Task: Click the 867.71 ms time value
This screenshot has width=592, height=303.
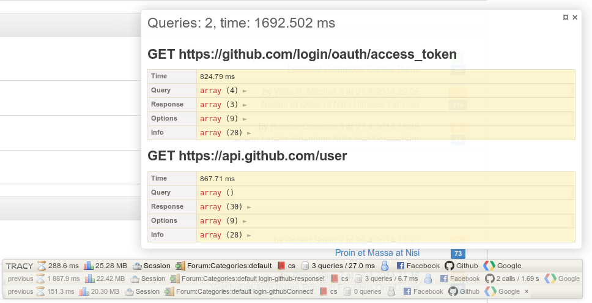Action: pos(218,179)
